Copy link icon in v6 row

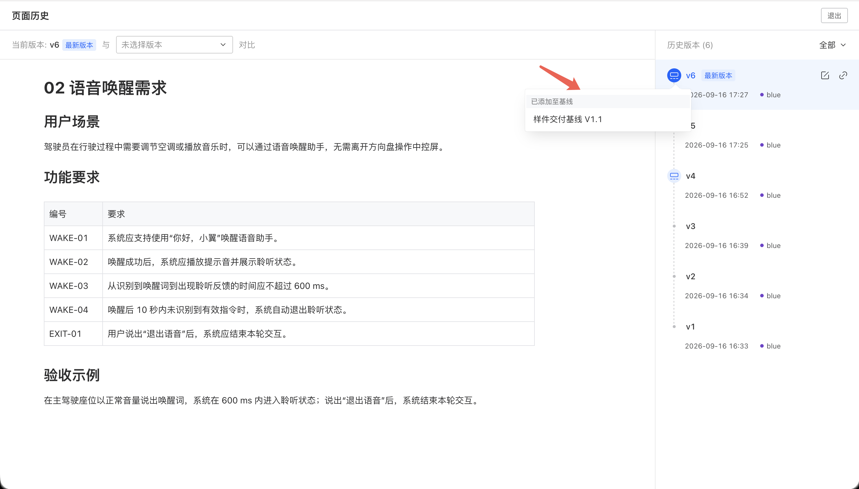tap(843, 75)
